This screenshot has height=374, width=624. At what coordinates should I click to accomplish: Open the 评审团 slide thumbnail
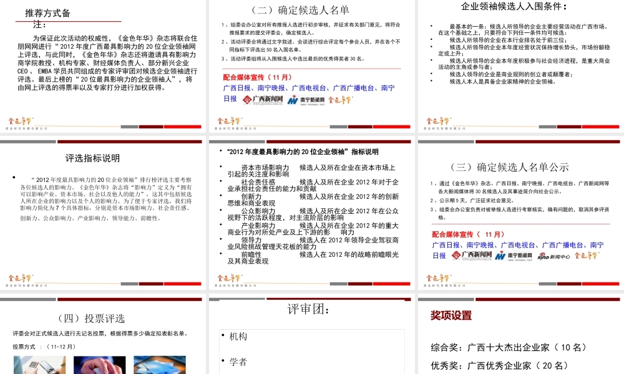coord(311,335)
